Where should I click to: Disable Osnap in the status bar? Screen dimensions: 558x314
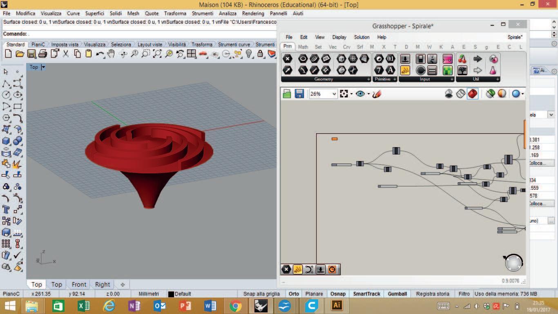point(338,294)
